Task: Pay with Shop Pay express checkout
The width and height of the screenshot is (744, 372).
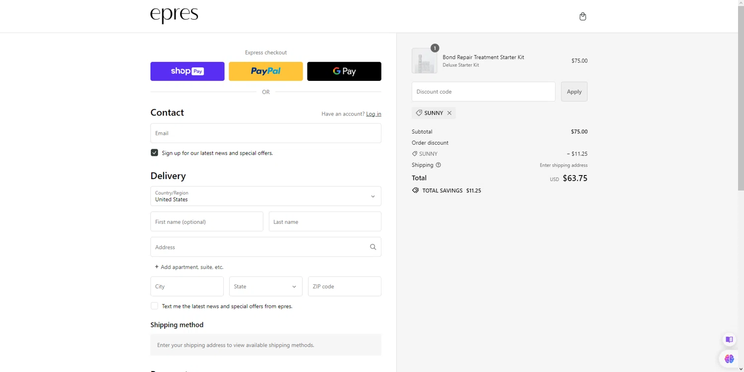Action: click(187, 71)
